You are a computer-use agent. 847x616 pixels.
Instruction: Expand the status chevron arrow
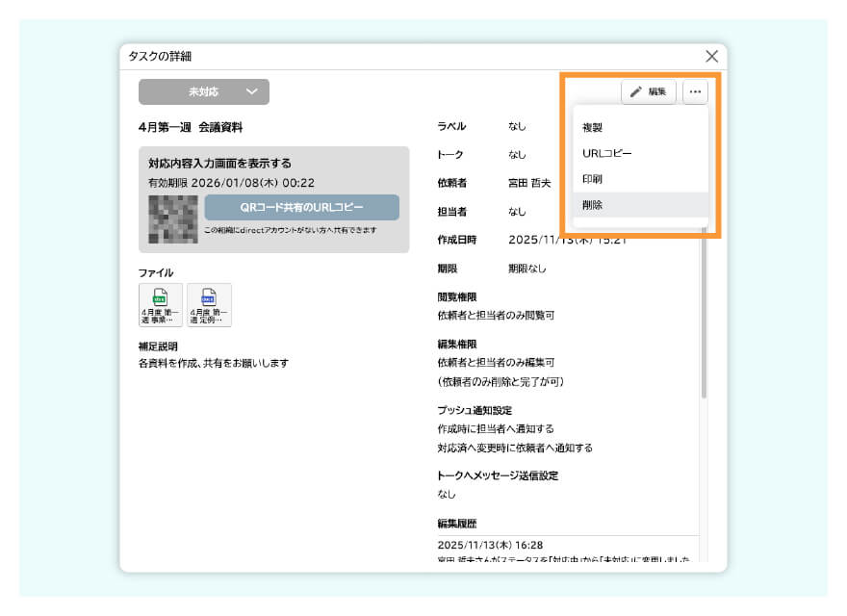click(250, 91)
